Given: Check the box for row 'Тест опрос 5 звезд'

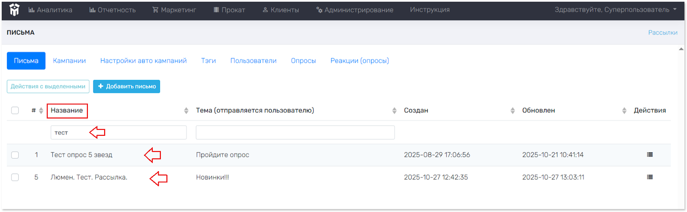Looking at the screenshot, I should point(15,155).
